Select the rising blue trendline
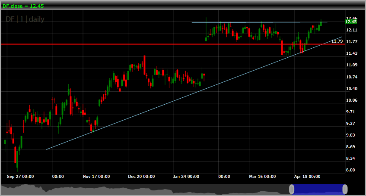 pyautogui.click(x=194, y=93)
